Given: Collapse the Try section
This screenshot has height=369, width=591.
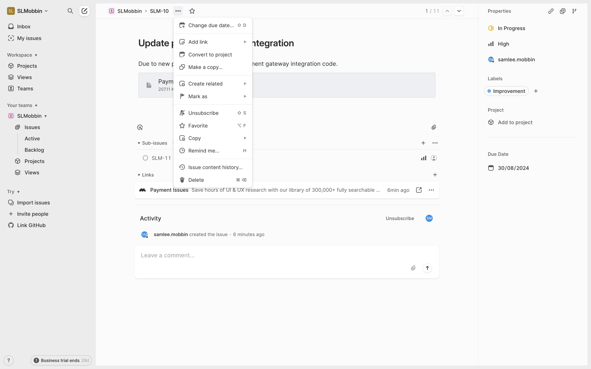Looking at the screenshot, I should [x=14, y=192].
